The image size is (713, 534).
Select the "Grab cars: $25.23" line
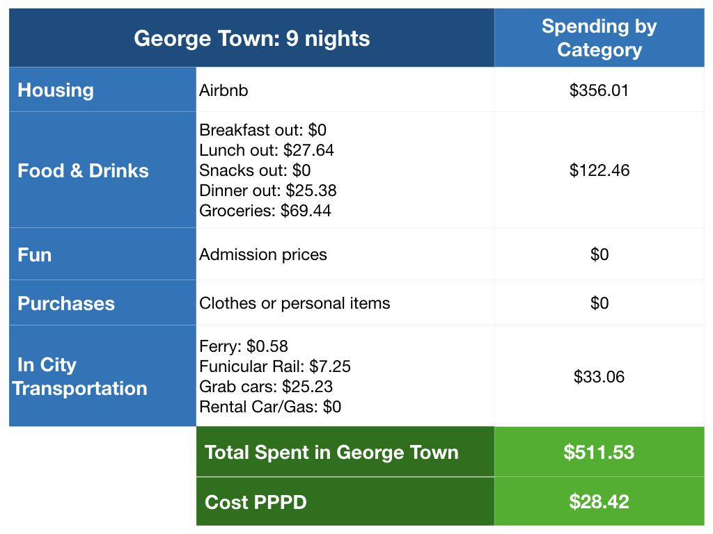[x=266, y=387]
